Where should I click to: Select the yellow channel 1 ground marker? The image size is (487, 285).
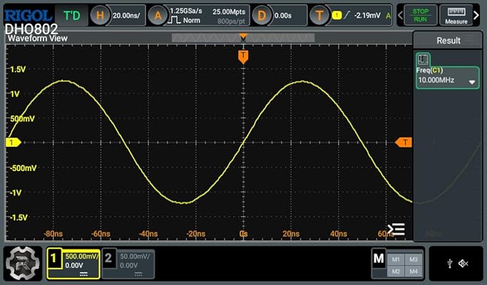pos(14,142)
